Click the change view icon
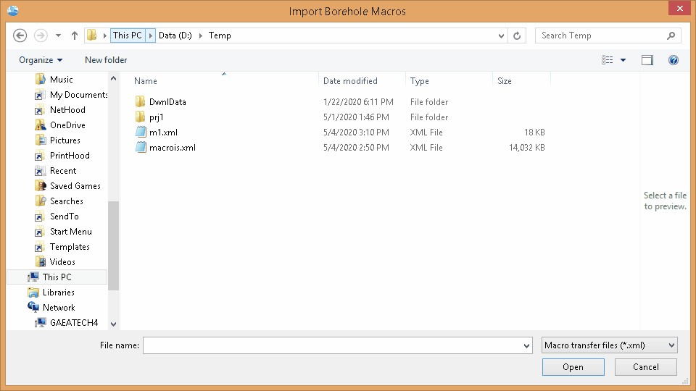The height and width of the screenshot is (391, 696). [608, 60]
